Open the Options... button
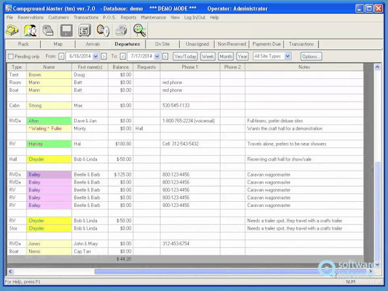Image resolution: width=388 pixels, height=291 pixels. [311, 56]
